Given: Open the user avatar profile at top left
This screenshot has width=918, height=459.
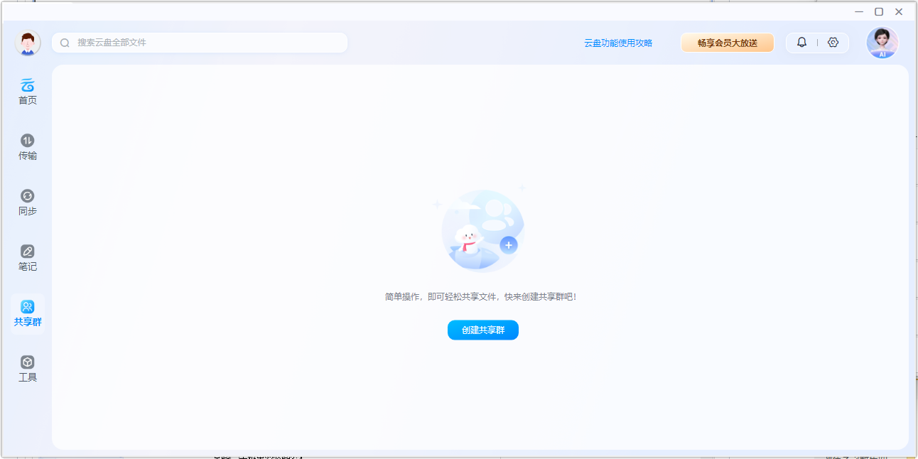Looking at the screenshot, I should click(x=28, y=43).
